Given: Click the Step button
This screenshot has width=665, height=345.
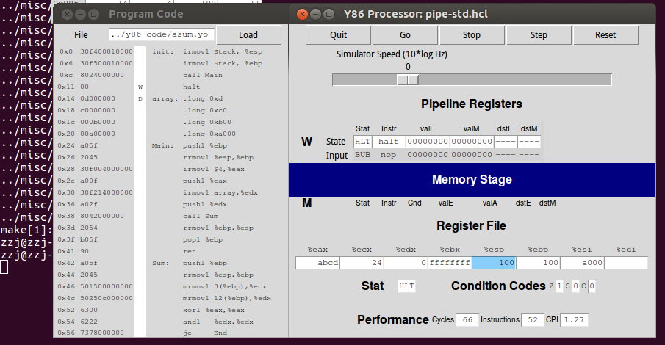Looking at the screenshot, I should click(539, 35).
